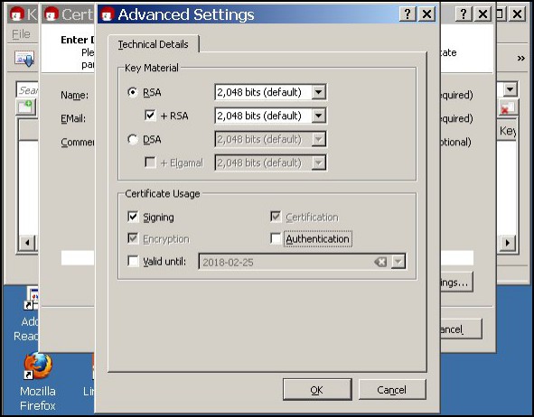Click the Advanced Settings help button
534x417 pixels.
(408, 14)
